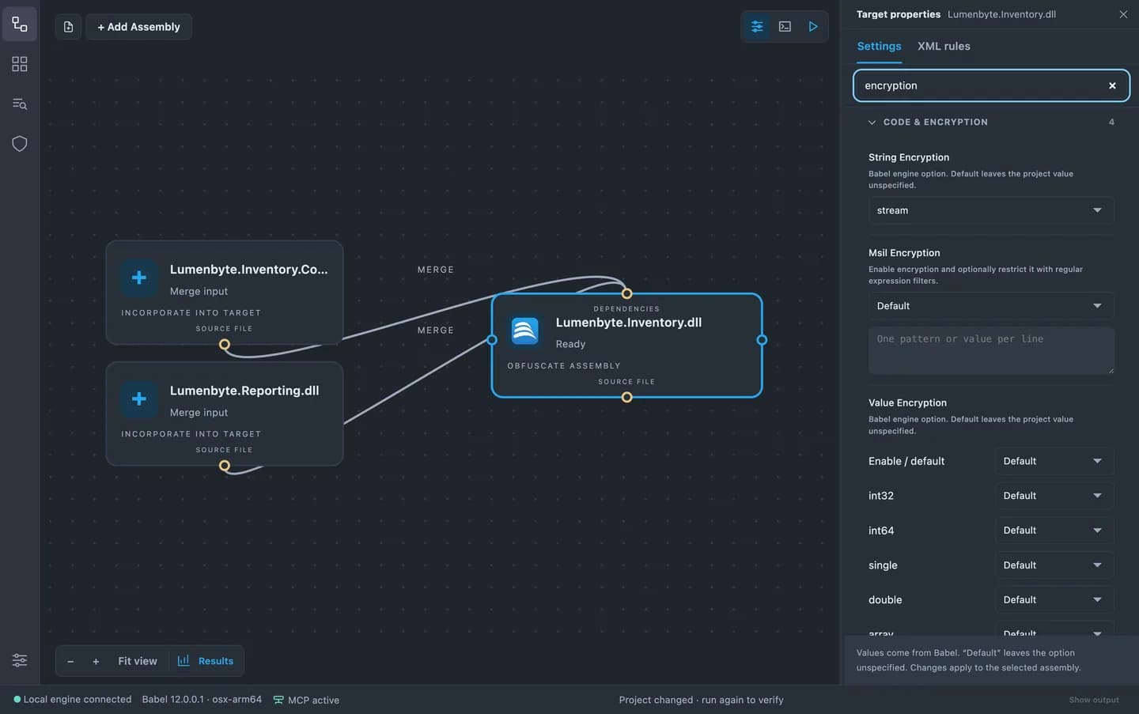This screenshot has height=714, width=1139.
Task: Select the Lumenbyte.Inventory.Co... node title
Action: coord(248,270)
